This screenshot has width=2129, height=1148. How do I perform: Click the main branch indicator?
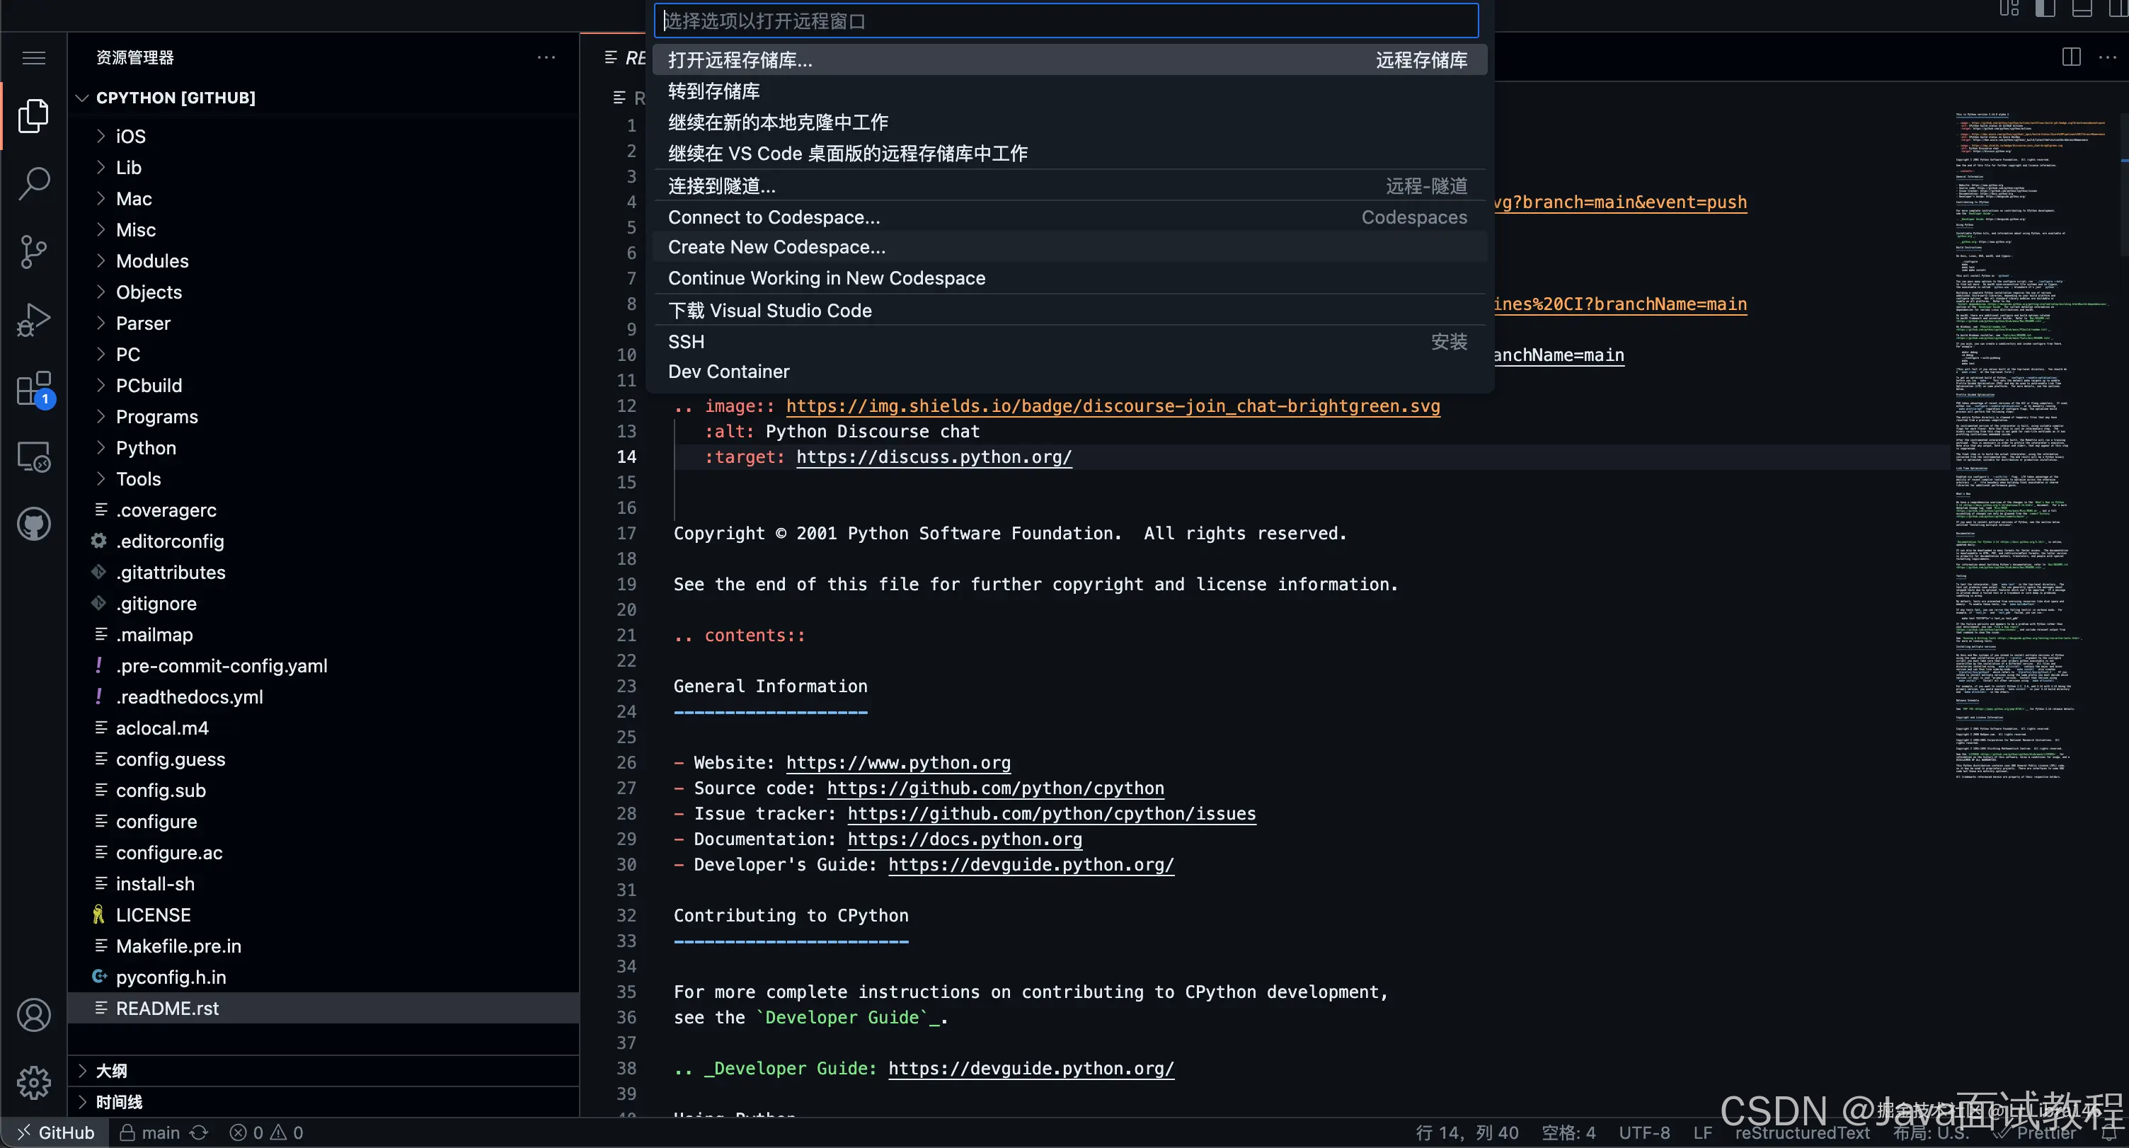click(x=149, y=1132)
